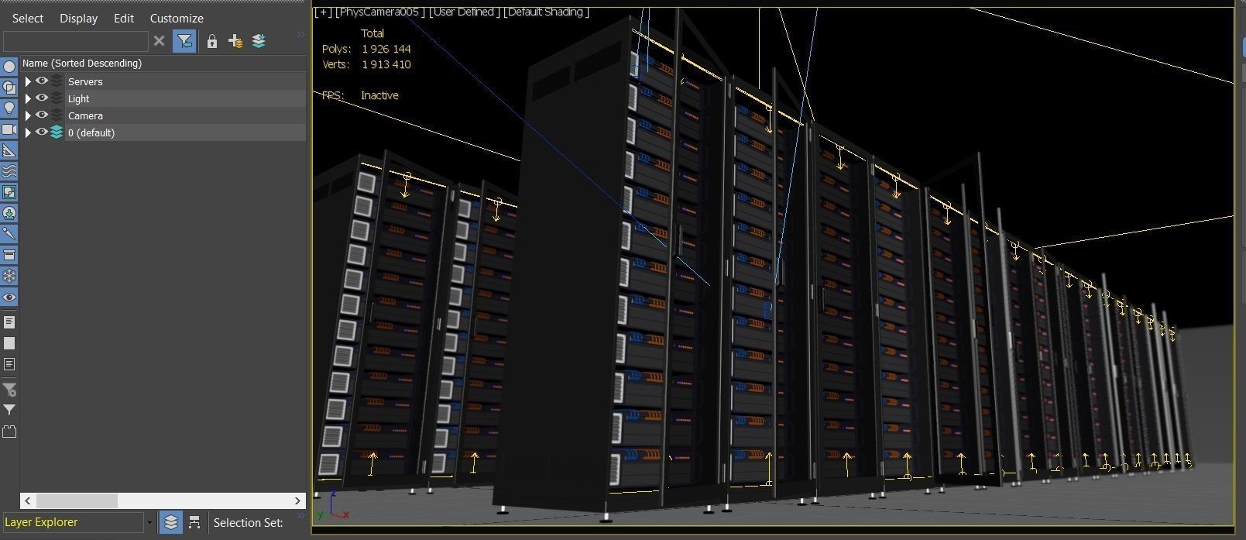
Task: Select the Camera layer row
Action: pyautogui.click(x=163, y=115)
